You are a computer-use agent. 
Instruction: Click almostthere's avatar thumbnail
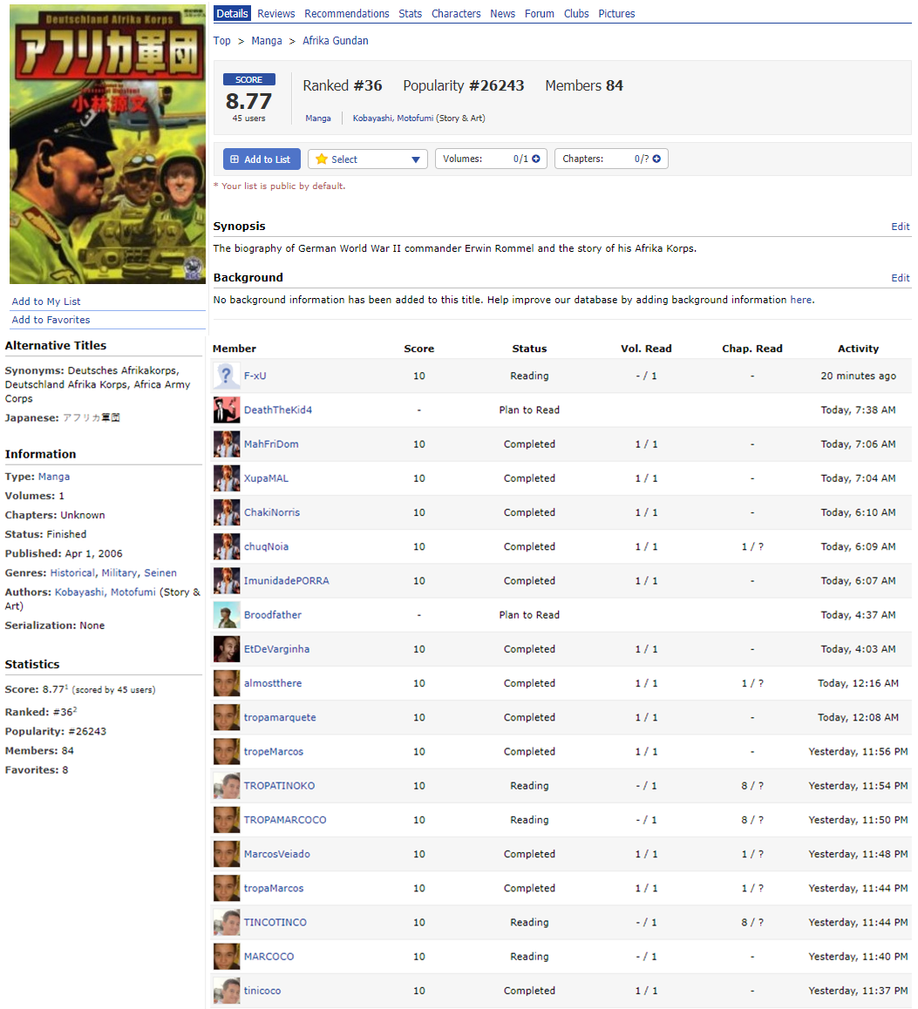[227, 683]
